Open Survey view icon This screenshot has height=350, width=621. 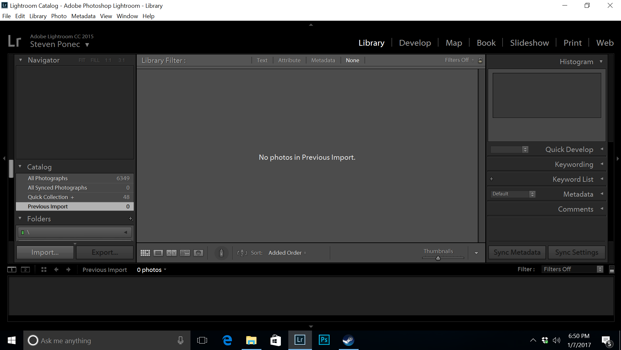point(185,253)
